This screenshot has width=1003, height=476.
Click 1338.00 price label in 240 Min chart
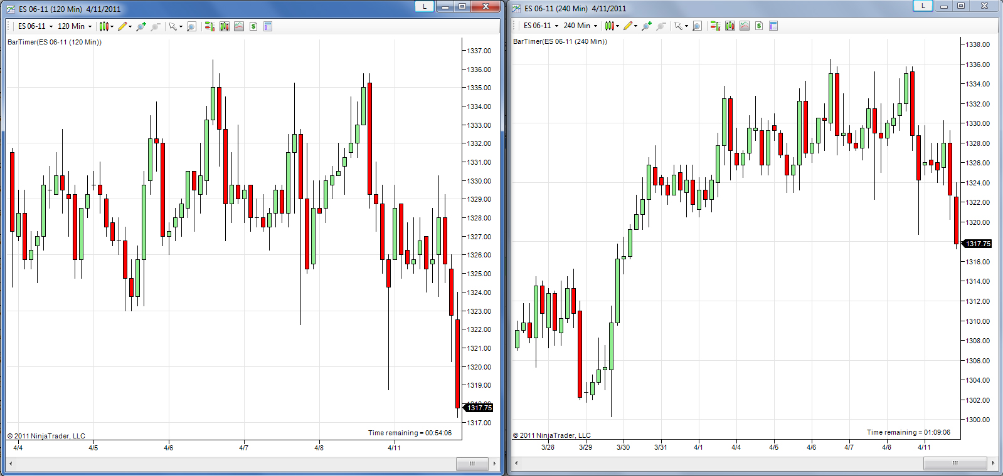(x=977, y=44)
